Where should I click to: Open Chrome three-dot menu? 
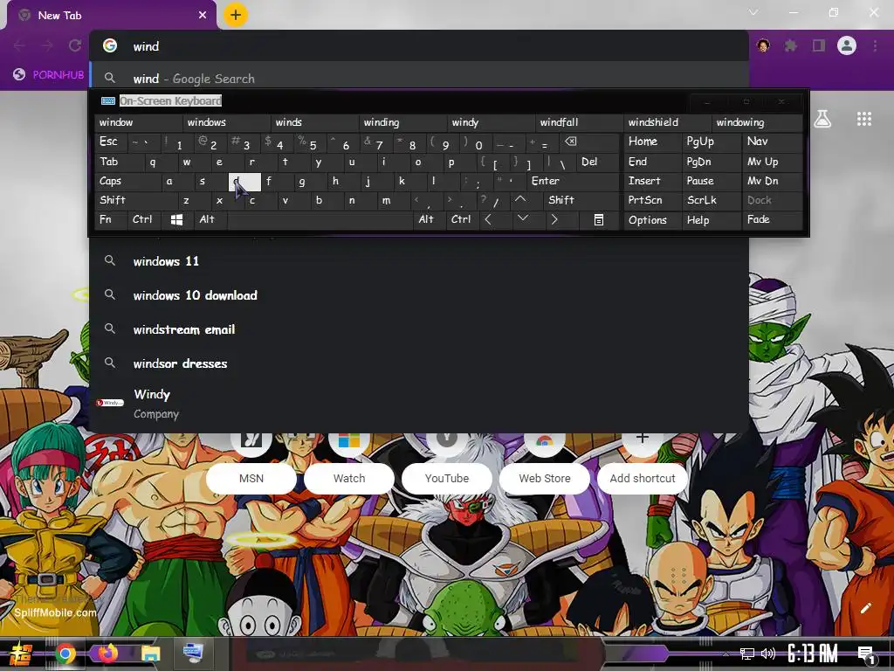click(x=875, y=45)
